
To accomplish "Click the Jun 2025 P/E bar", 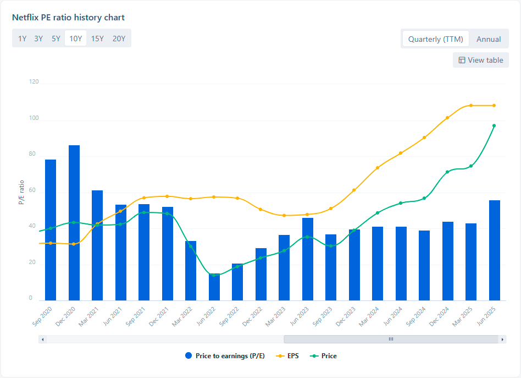I will [495, 250].
